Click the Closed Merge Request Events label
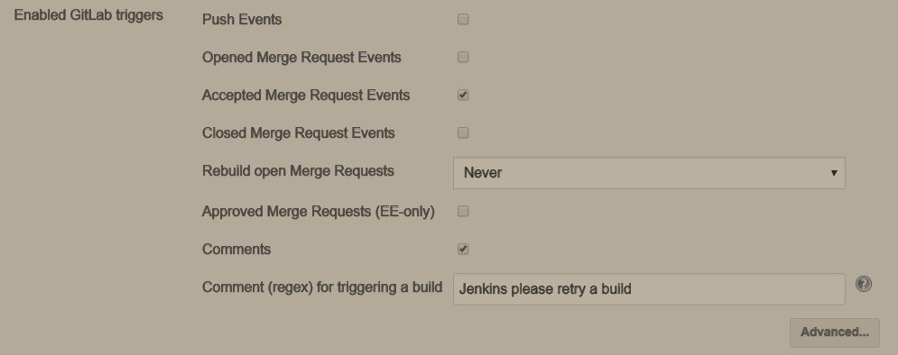The width and height of the screenshot is (898, 355). click(x=299, y=132)
